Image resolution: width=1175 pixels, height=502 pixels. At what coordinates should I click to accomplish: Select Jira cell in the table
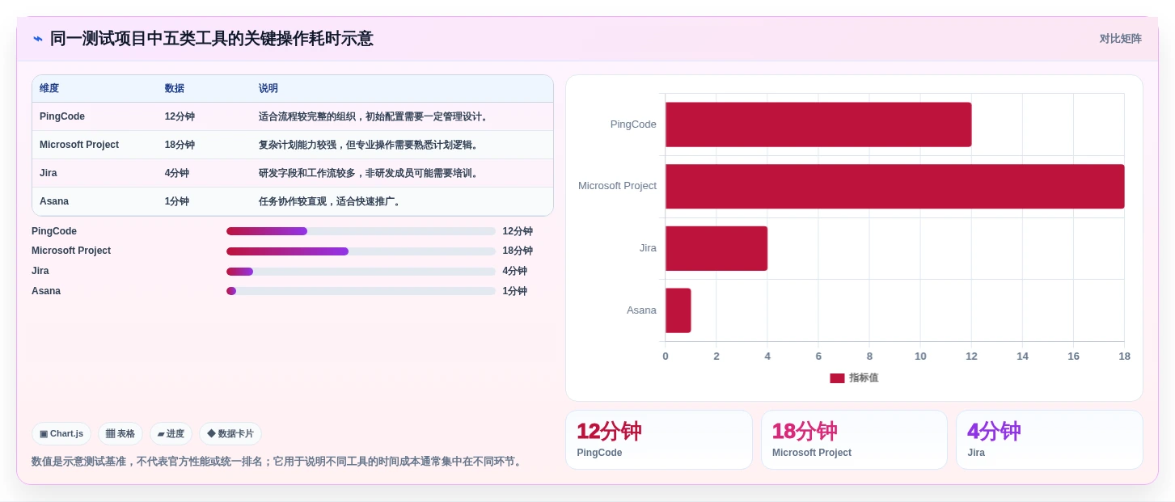click(x=49, y=173)
